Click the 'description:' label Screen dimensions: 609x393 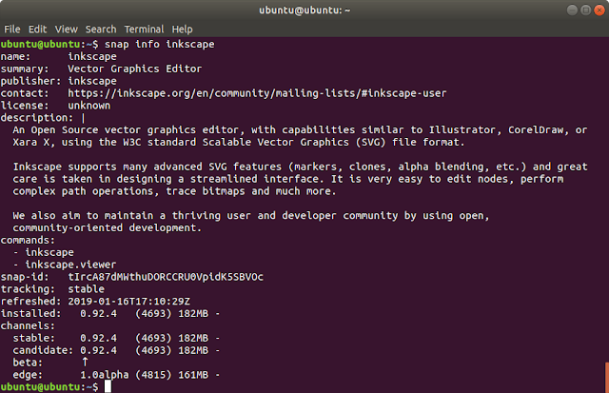(36, 118)
